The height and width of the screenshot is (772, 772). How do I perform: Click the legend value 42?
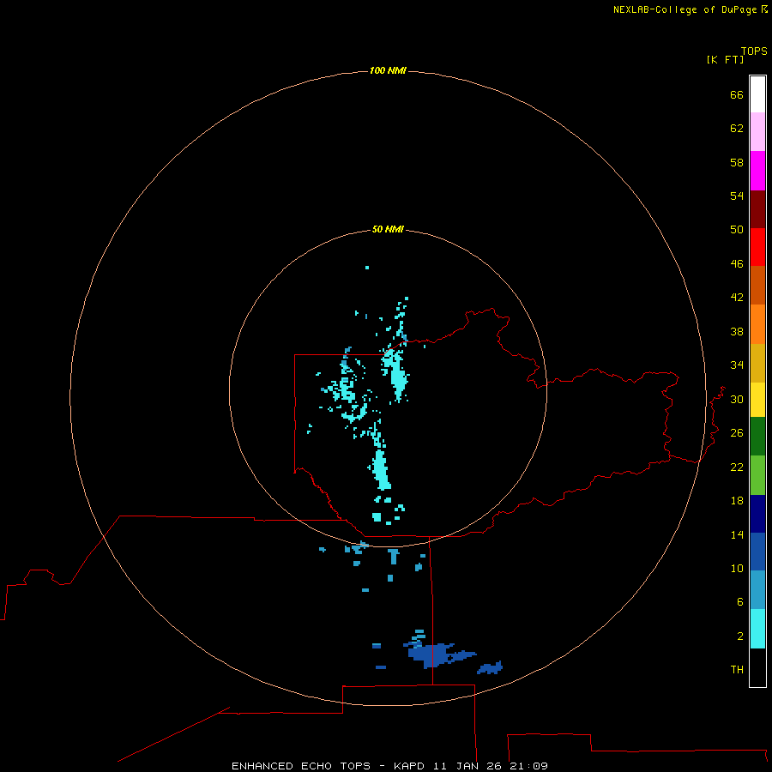[x=737, y=297]
